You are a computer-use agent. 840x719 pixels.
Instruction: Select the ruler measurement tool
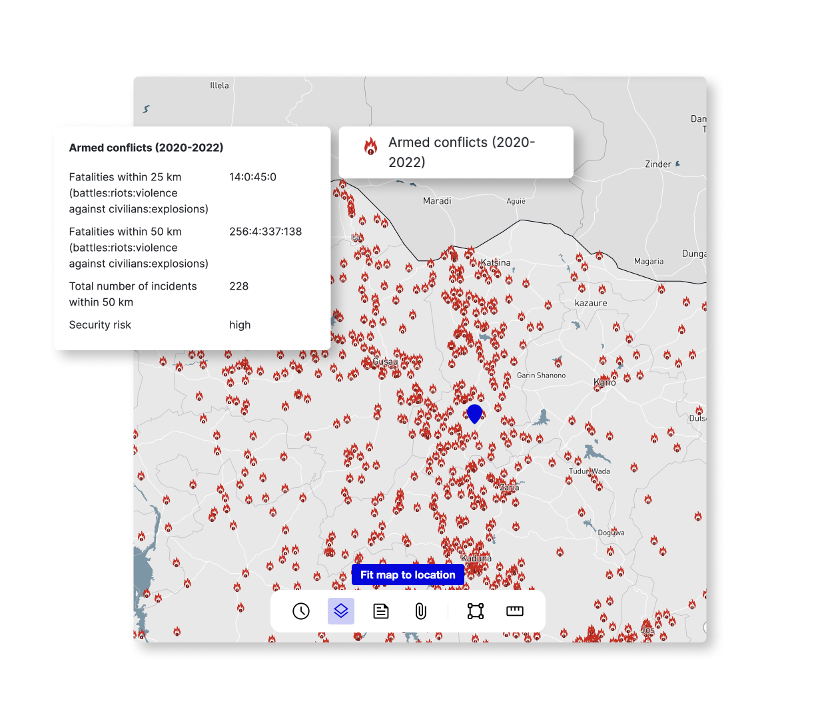pyautogui.click(x=515, y=611)
